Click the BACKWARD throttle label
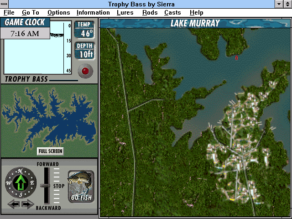Viewport: 292px width, 219px height. pos(48,208)
